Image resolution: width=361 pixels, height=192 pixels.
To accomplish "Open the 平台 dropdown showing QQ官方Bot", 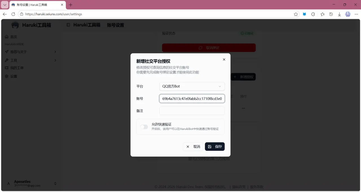I will (x=192, y=86).
